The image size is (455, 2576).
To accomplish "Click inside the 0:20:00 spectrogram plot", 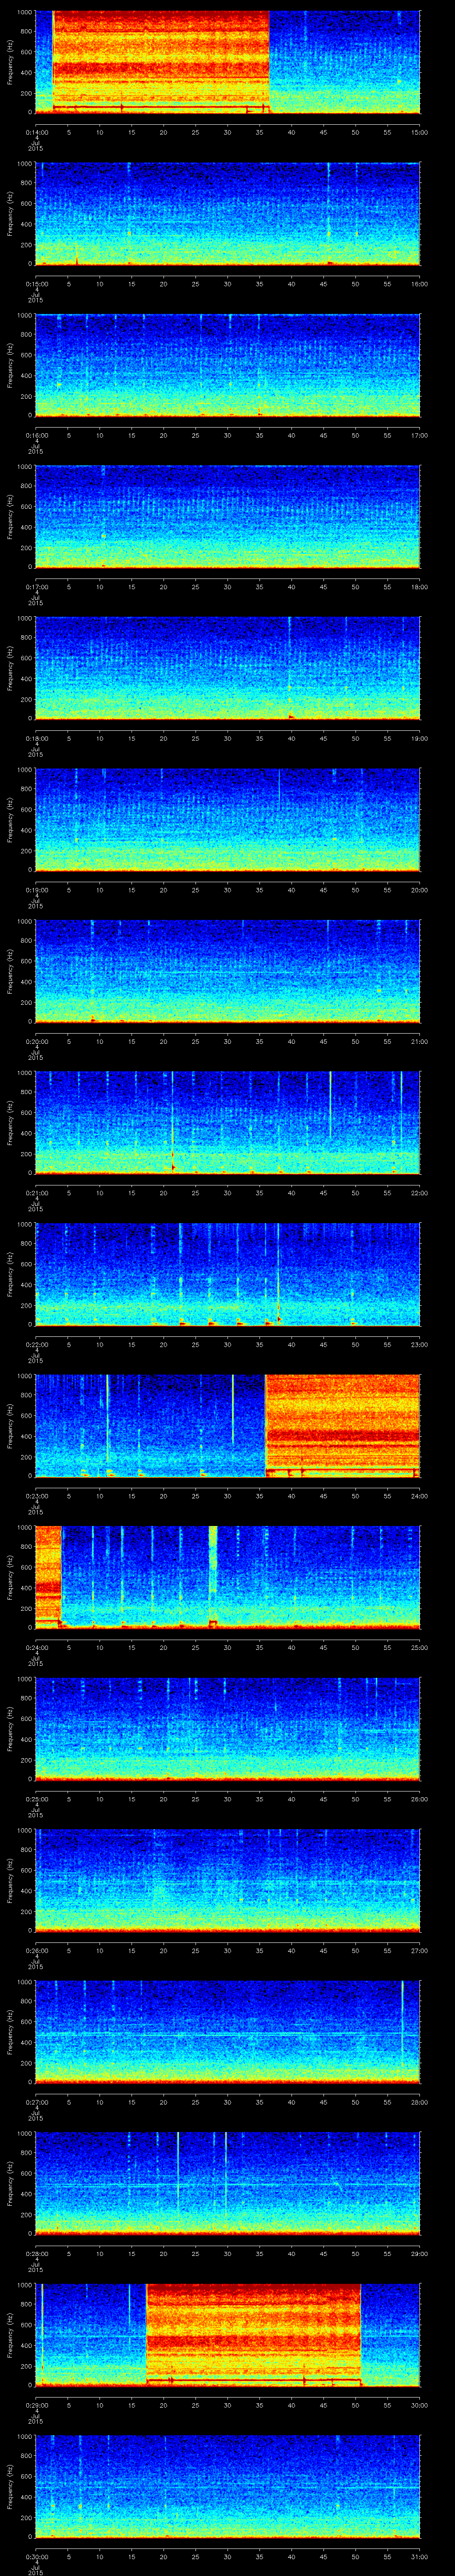I will [x=228, y=971].
